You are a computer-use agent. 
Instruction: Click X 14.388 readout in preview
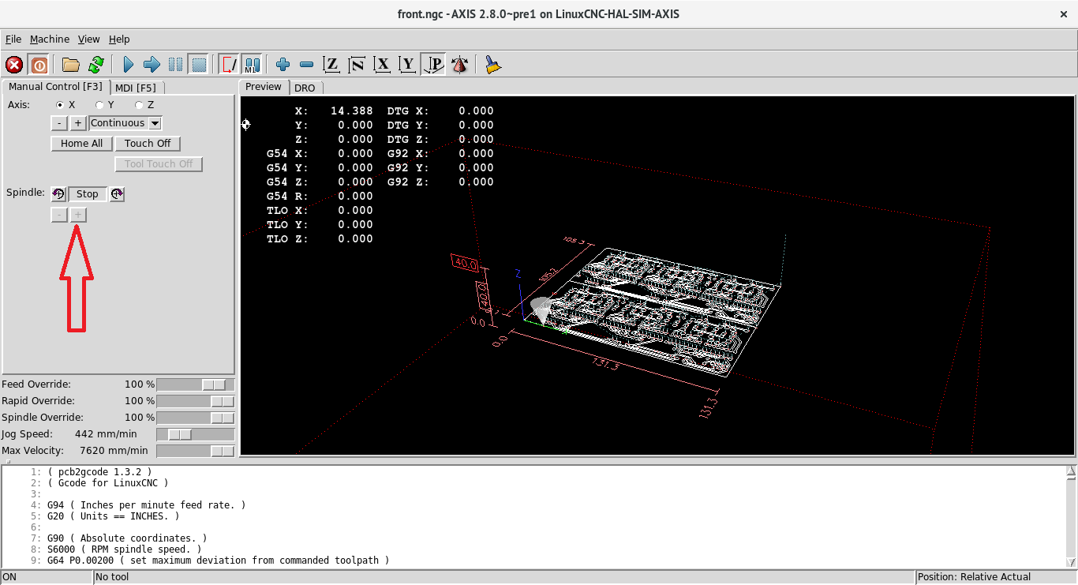point(334,111)
